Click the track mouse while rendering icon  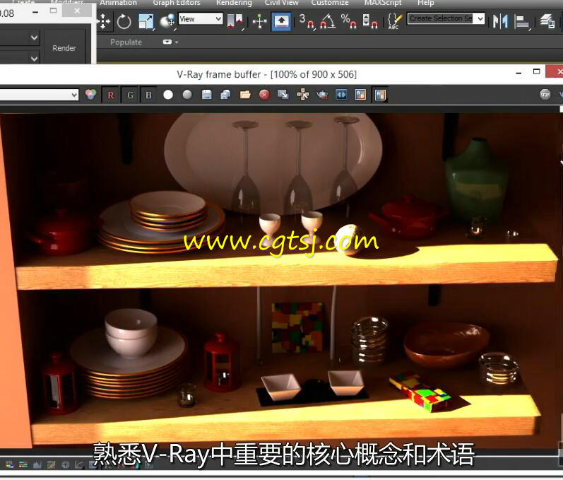point(302,95)
